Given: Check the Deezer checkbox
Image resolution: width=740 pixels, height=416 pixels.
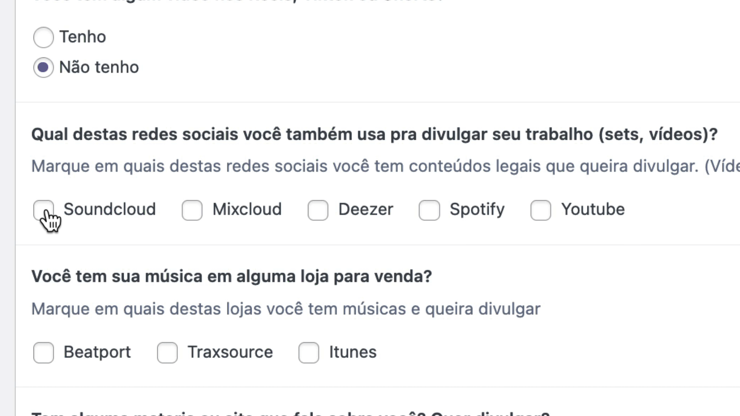Looking at the screenshot, I should pyautogui.click(x=318, y=210).
